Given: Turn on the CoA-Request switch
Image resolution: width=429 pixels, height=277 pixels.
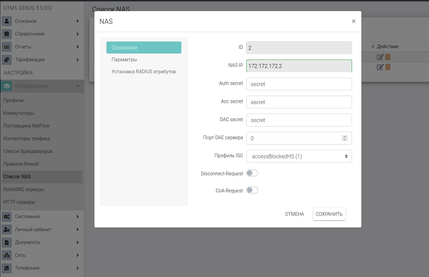Looking at the screenshot, I should [x=252, y=190].
